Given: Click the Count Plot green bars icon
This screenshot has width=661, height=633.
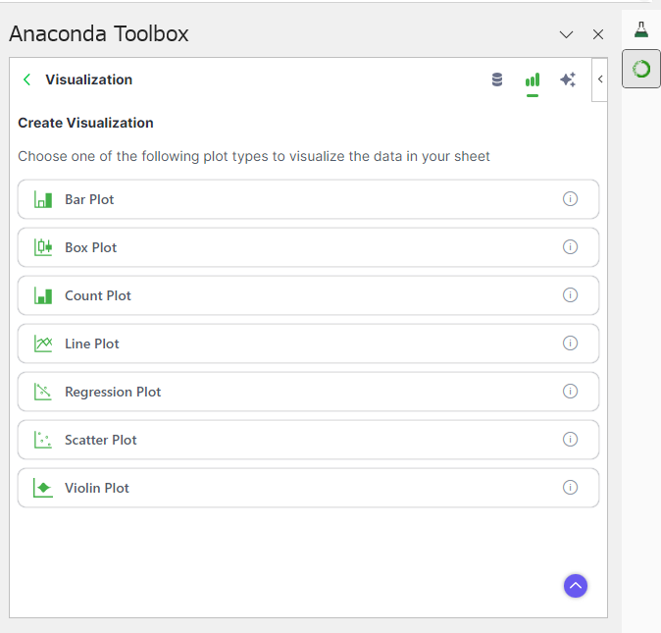Looking at the screenshot, I should point(43,295).
